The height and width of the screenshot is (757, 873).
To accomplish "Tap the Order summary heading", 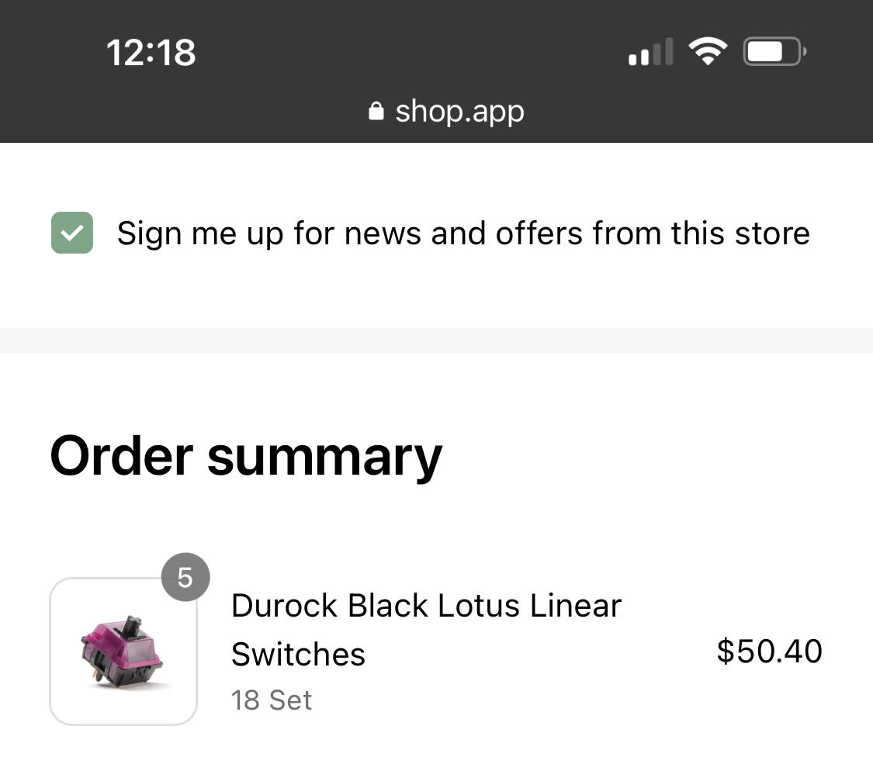I will click(x=245, y=456).
